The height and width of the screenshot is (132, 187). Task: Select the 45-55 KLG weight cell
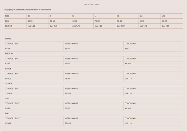pyautogui.click(x=30, y=21)
